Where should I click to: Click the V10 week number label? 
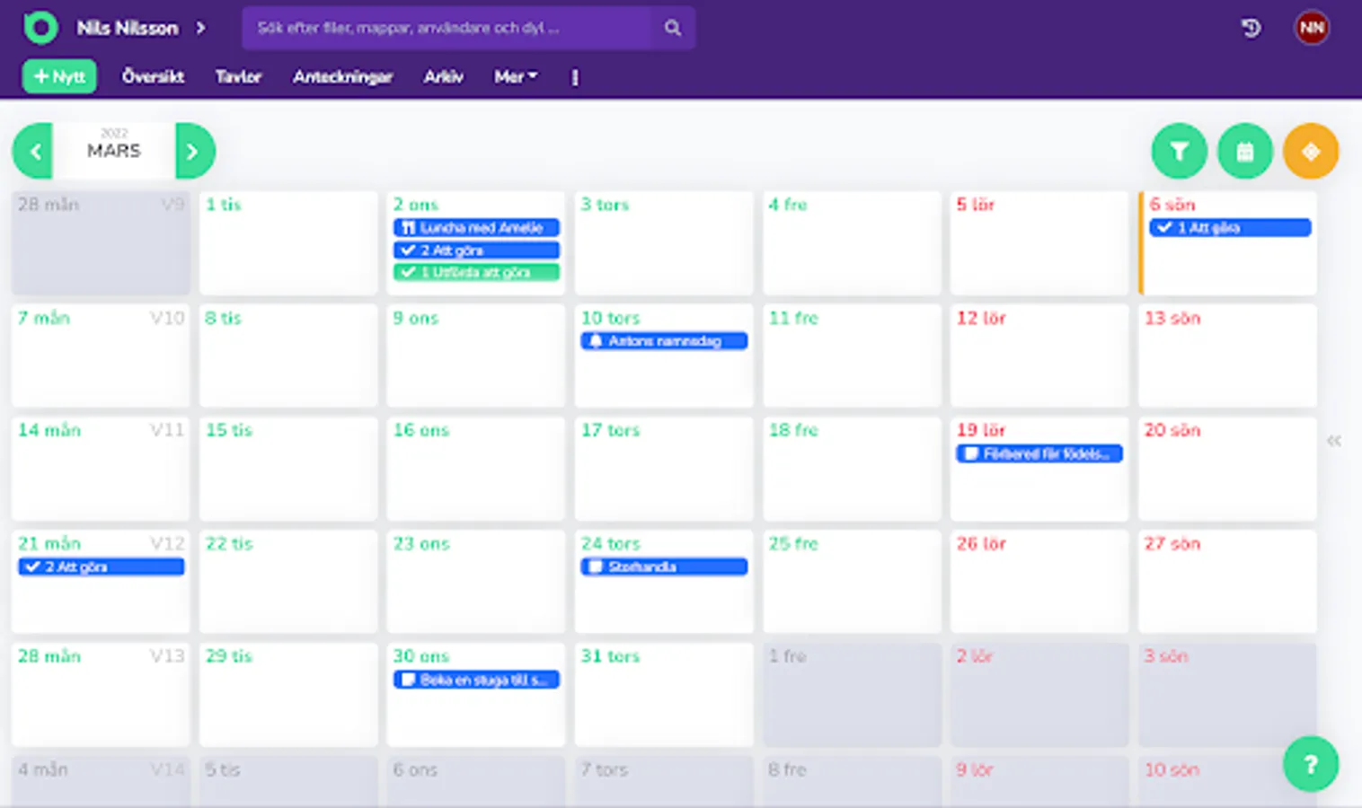pyautogui.click(x=167, y=318)
